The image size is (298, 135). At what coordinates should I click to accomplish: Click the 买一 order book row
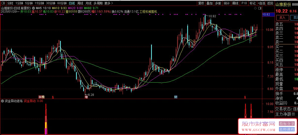(287, 47)
